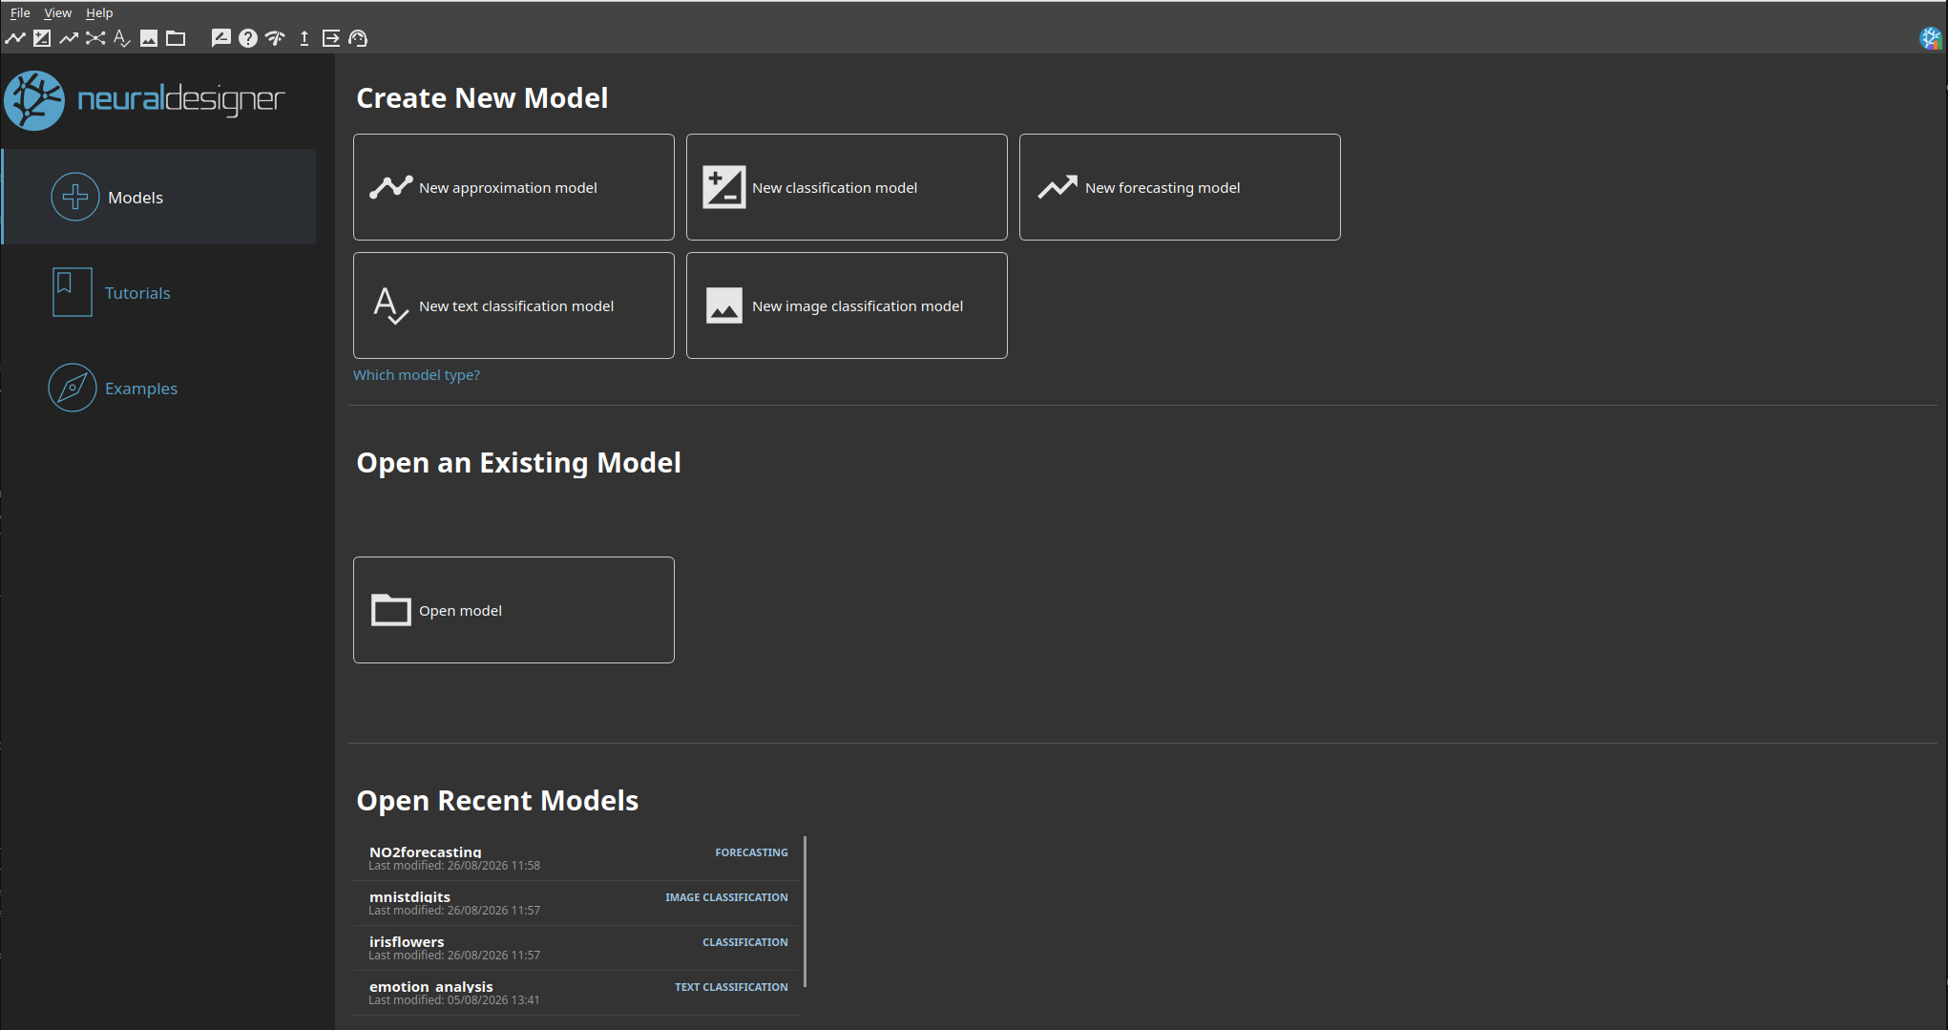This screenshot has width=1948, height=1030.
Task: Click the feedback speech bubble toolbar icon
Action: click(x=220, y=38)
